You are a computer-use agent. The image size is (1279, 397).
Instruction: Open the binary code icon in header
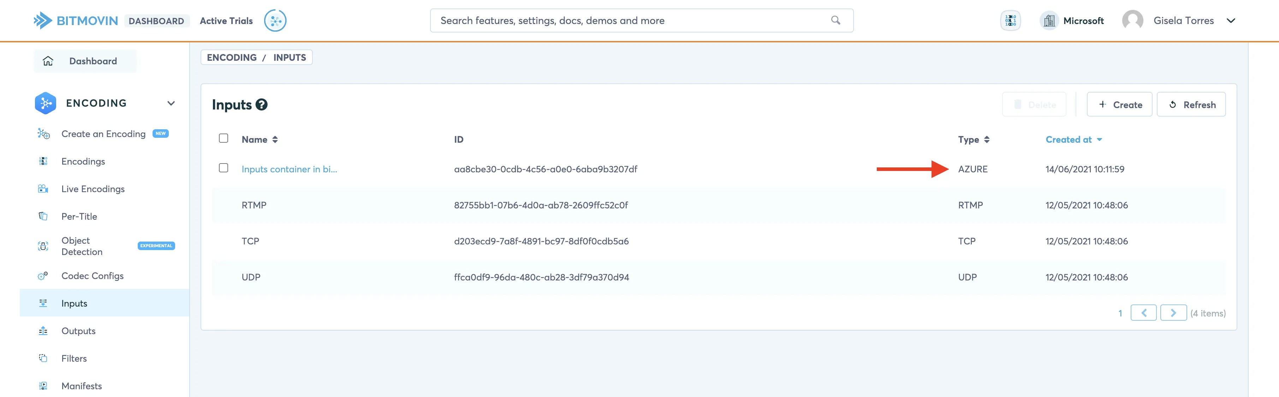click(x=1010, y=20)
